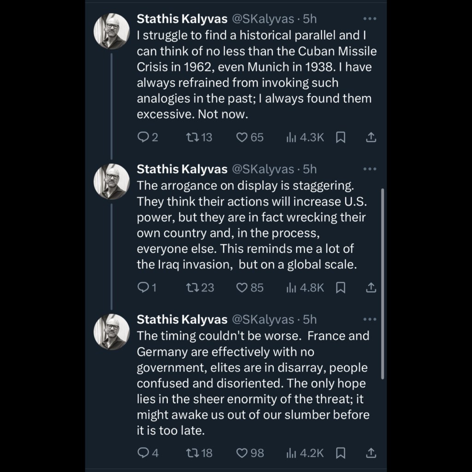Open more options on the third tweet

coord(370,319)
